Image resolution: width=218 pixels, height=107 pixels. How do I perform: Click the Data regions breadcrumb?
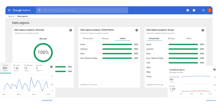22,16
